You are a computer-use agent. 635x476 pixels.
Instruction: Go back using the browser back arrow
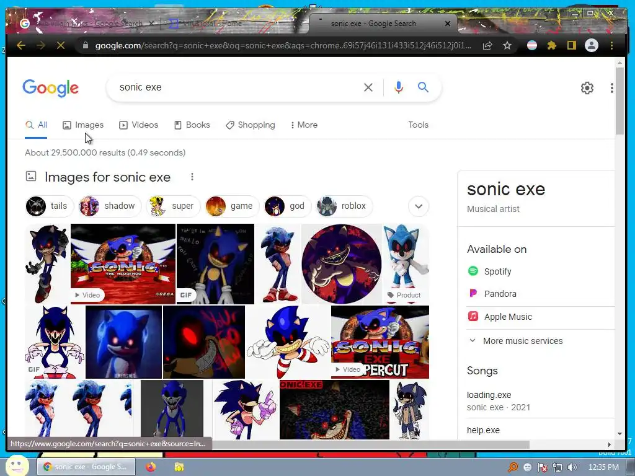(21, 45)
